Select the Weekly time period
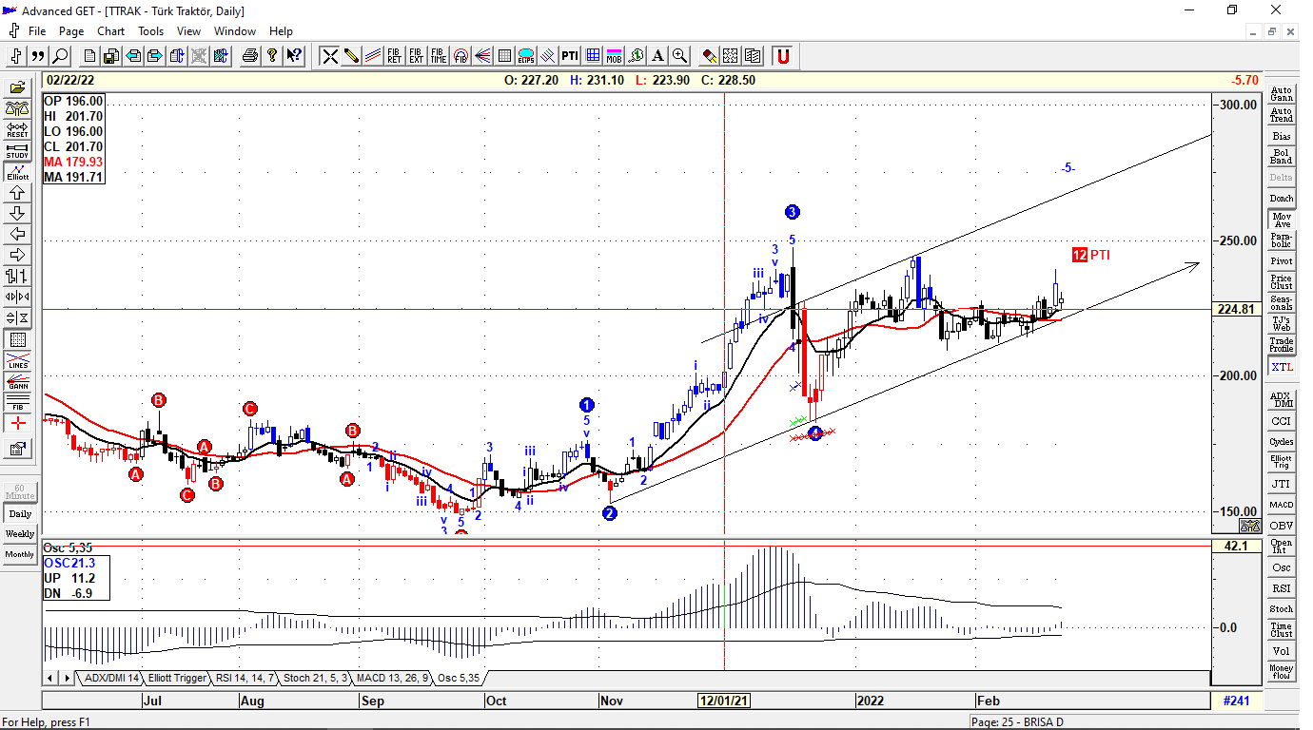Viewport: 1313px width, 730px height. (19, 534)
